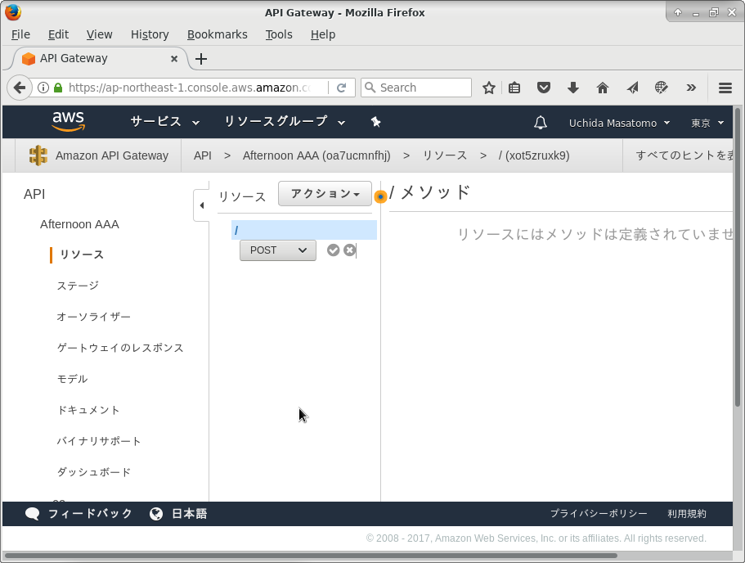Click the API heading in sidebar

(x=34, y=194)
